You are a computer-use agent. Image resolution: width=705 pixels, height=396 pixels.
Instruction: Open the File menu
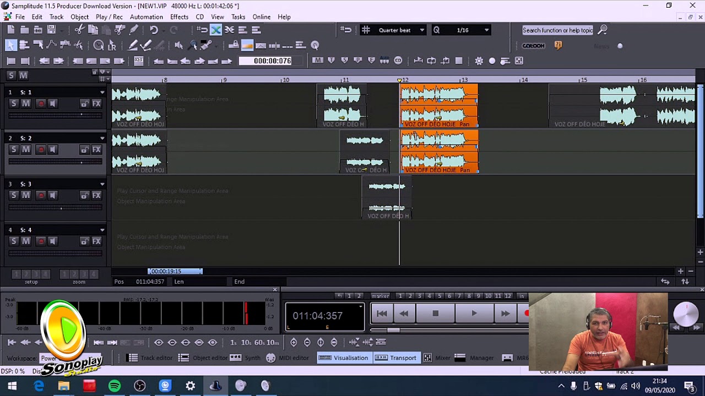(x=20, y=17)
